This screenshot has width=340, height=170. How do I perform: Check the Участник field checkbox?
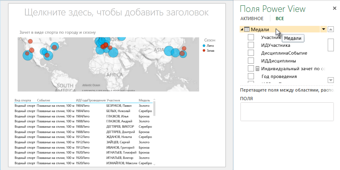251,37
